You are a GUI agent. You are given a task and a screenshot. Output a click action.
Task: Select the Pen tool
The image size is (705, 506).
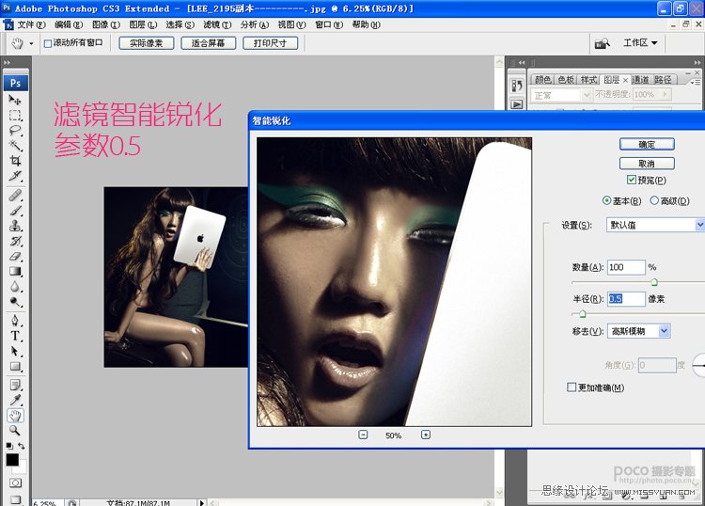tap(15, 321)
